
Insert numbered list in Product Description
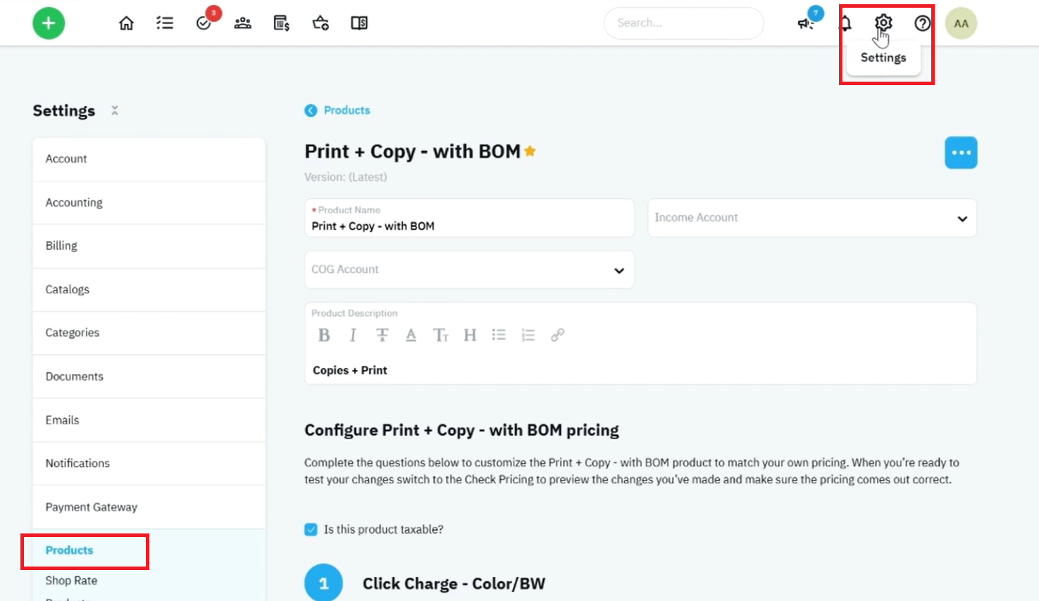pyautogui.click(x=528, y=335)
